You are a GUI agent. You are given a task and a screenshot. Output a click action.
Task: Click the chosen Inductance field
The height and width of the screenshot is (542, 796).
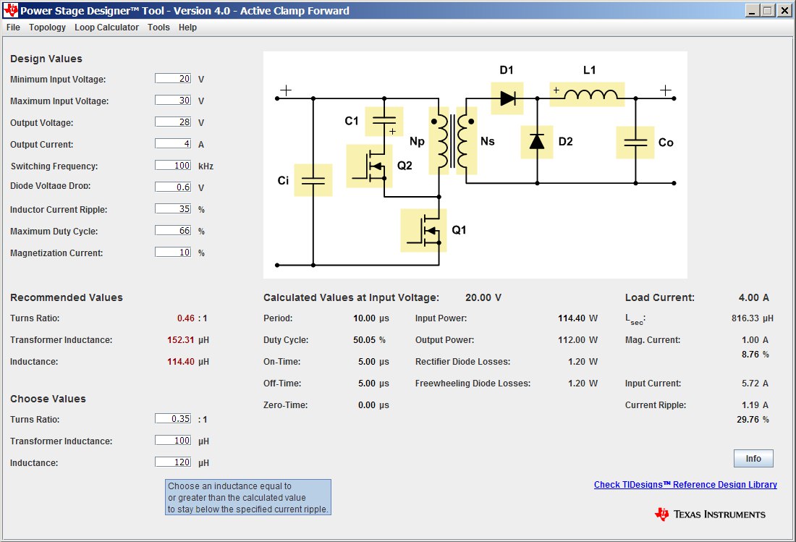(173, 462)
